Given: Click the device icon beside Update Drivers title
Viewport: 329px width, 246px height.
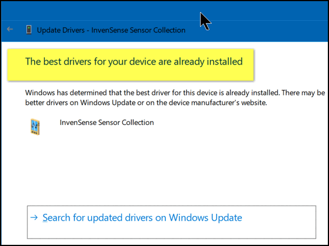Looking at the screenshot, I should click(29, 29).
